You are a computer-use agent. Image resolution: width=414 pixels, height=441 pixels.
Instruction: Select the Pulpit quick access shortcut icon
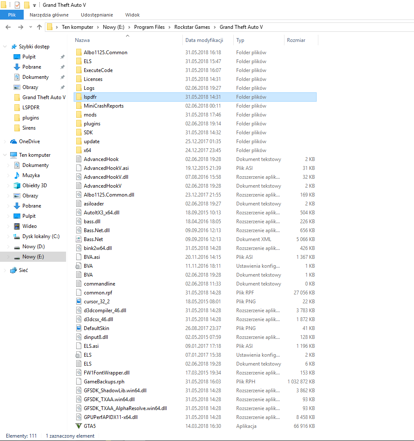coord(17,56)
